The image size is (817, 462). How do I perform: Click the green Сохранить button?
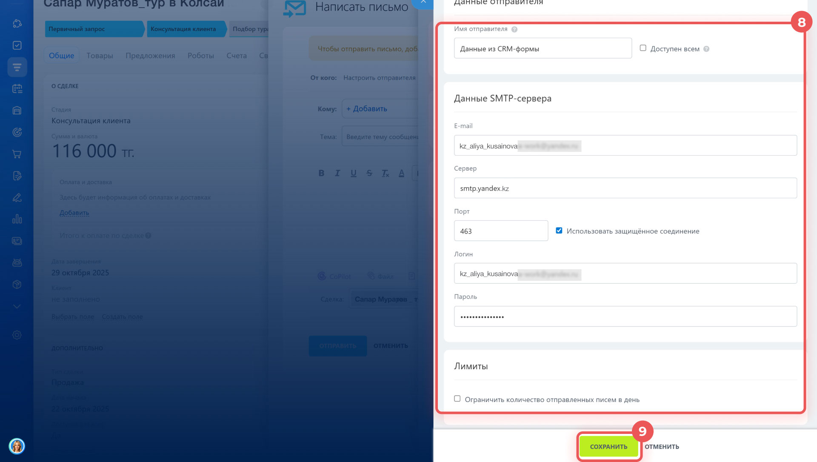608,447
